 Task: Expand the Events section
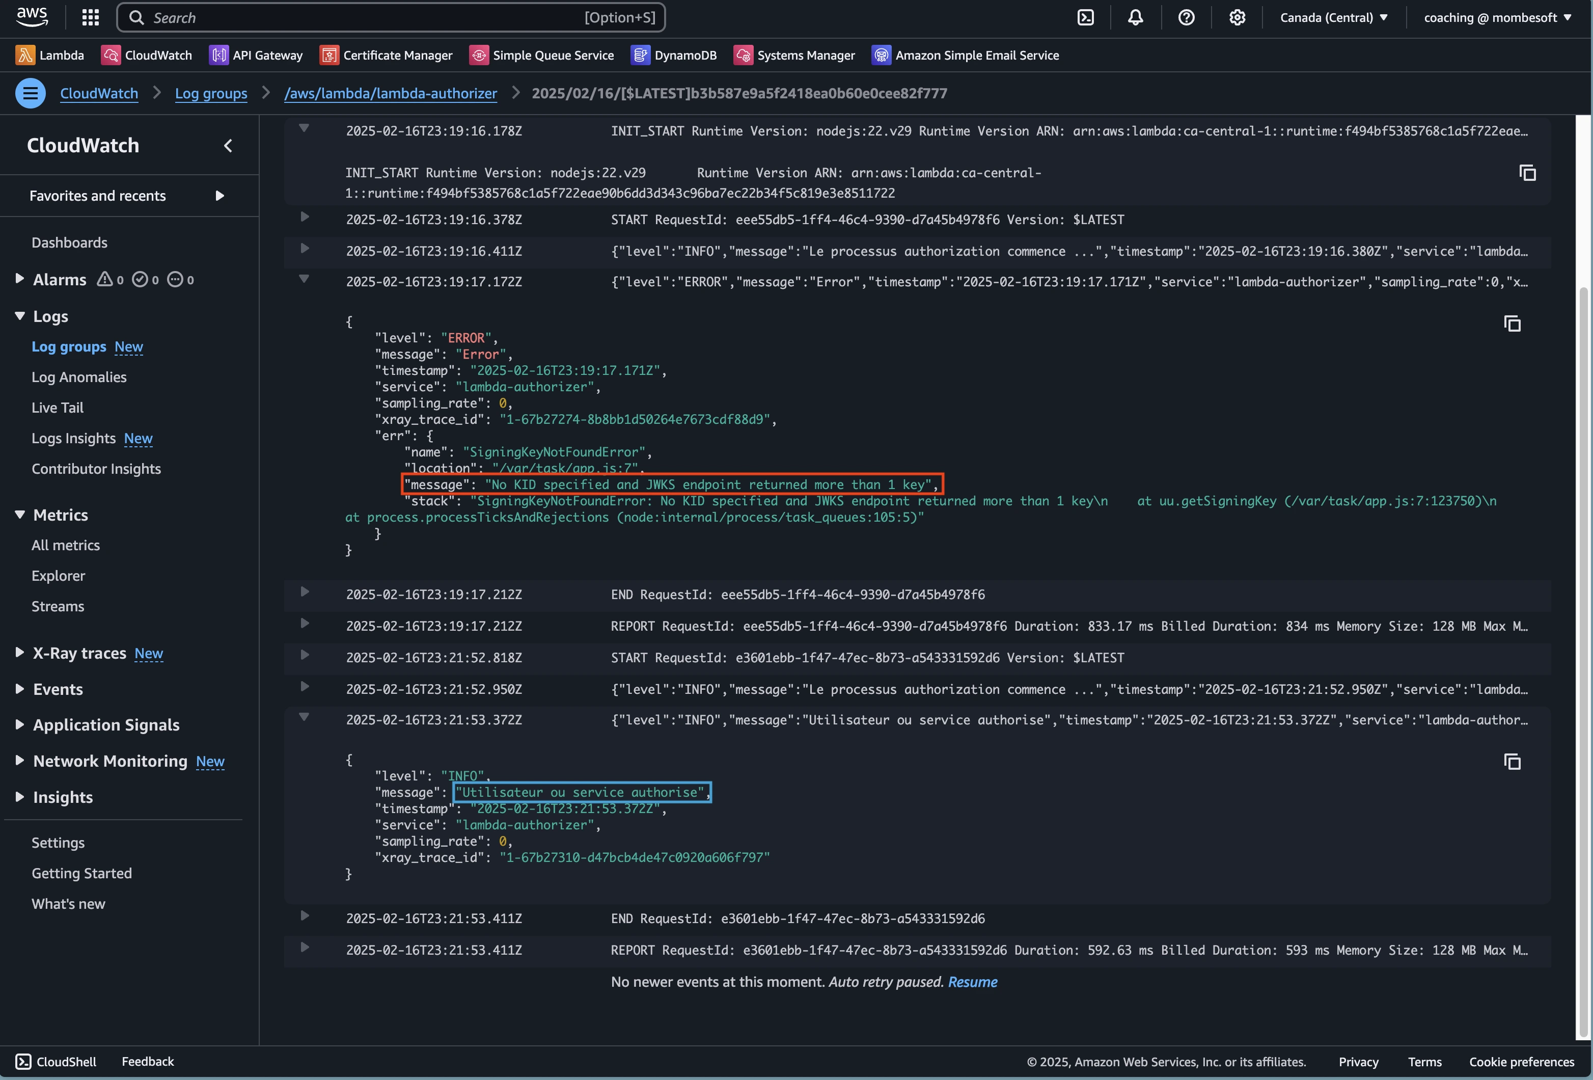pos(19,688)
